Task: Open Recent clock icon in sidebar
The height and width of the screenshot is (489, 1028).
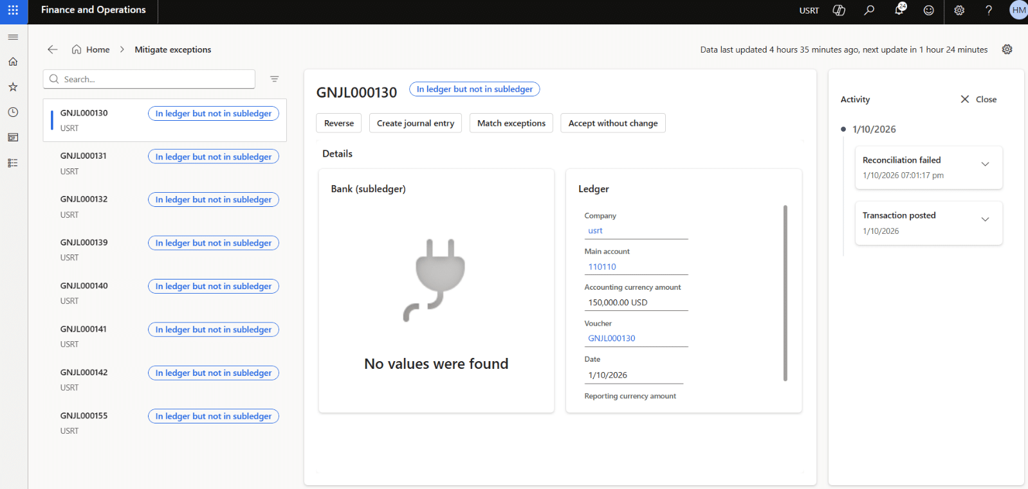Action: pos(13,112)
